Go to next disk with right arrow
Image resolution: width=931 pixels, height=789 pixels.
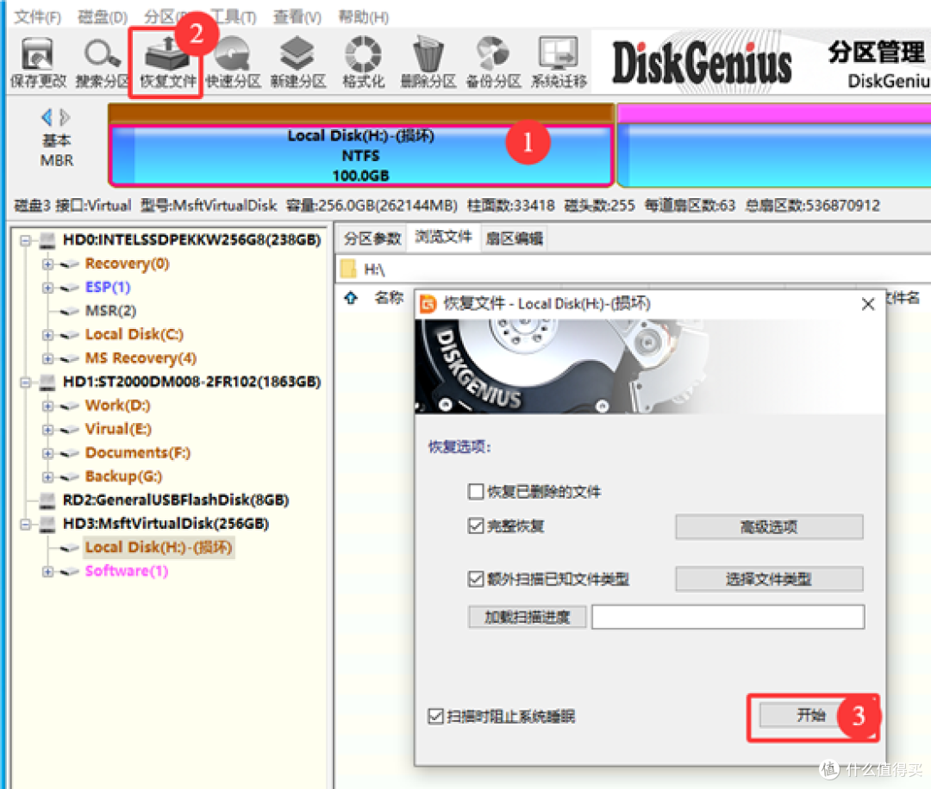(x=66, y=117)
